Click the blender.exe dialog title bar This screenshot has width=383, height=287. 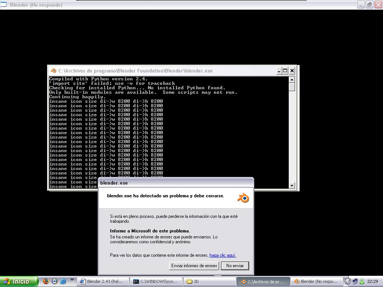click(x=176, y=183)
